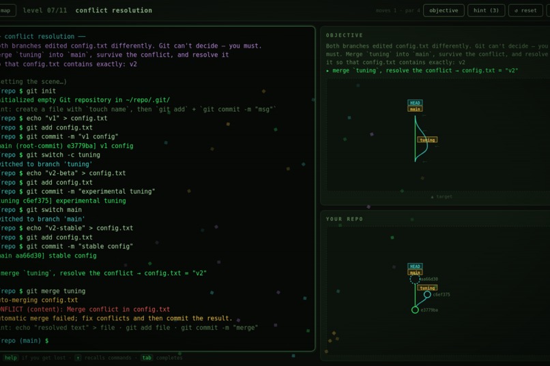
Task: Select the tuning label in Your Repo graph
Action: [427, 288]
